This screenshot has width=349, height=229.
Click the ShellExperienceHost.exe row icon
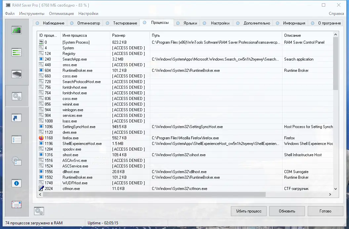[41, 144]
